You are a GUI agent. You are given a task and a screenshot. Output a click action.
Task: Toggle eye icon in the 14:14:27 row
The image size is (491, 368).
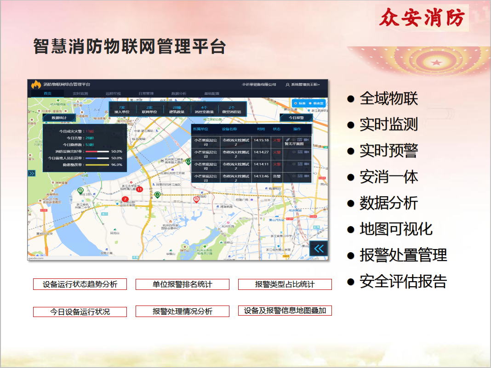pyautogui.click(x=294, y=152)
